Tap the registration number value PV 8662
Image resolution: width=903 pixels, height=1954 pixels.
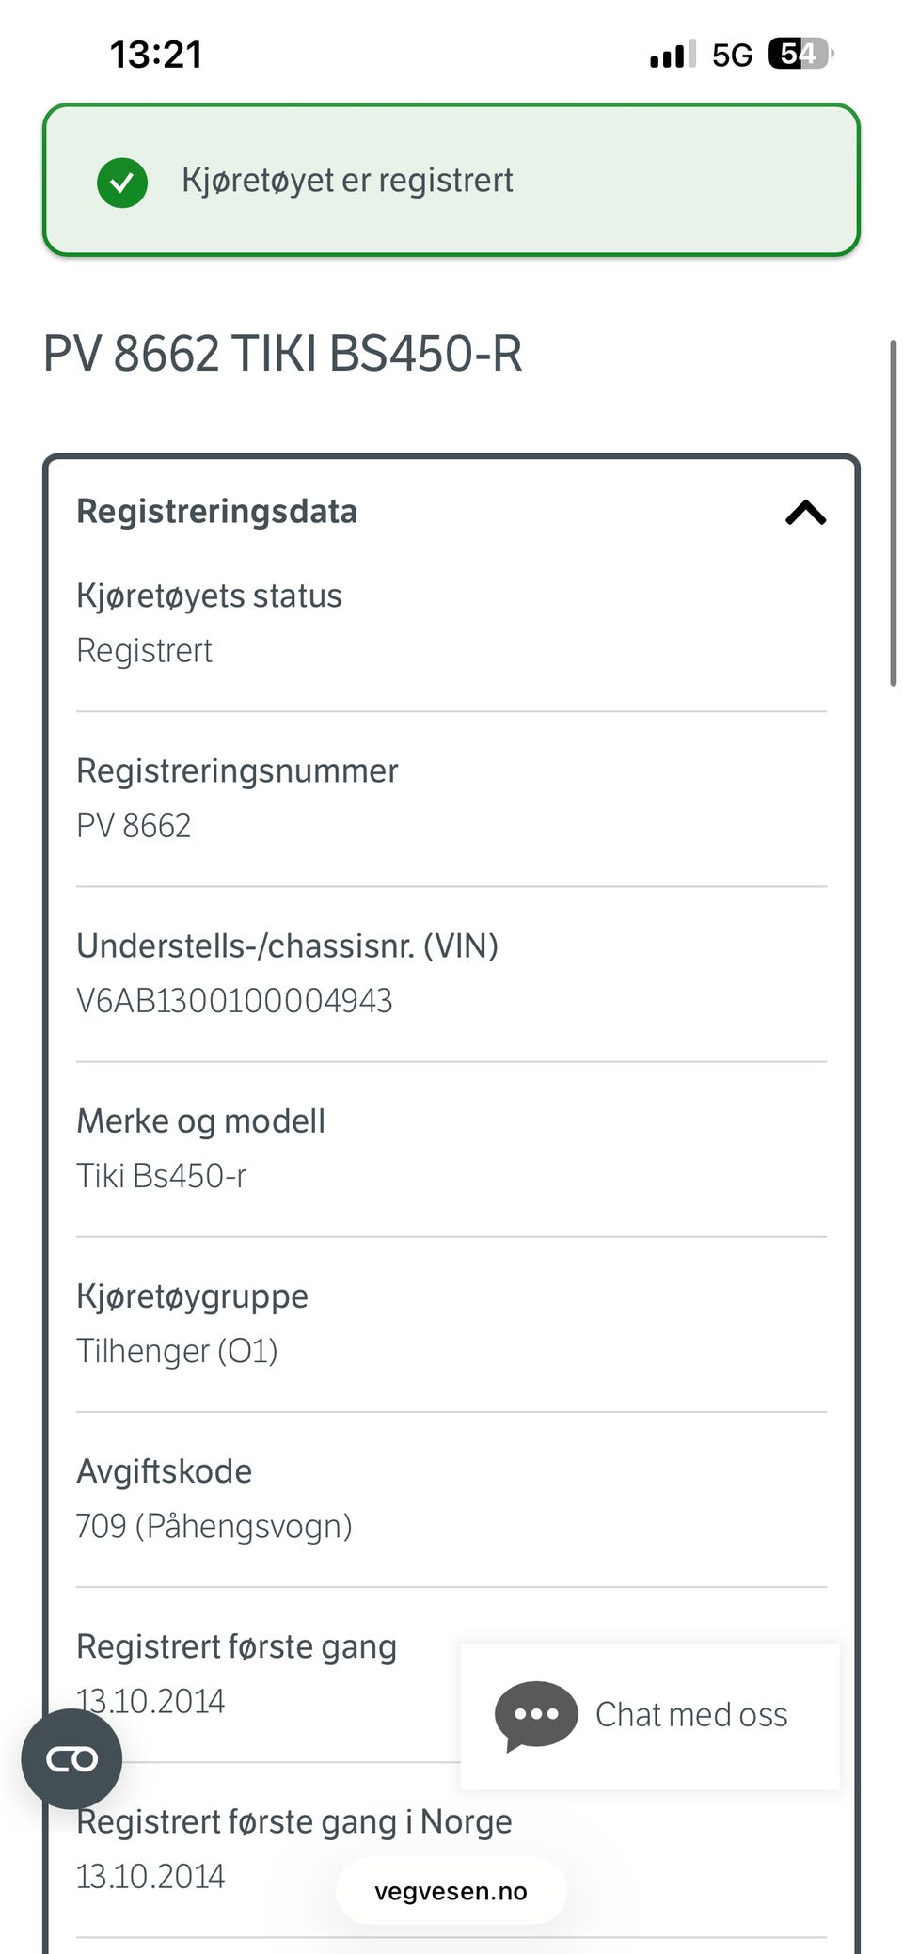pos(134,825)
